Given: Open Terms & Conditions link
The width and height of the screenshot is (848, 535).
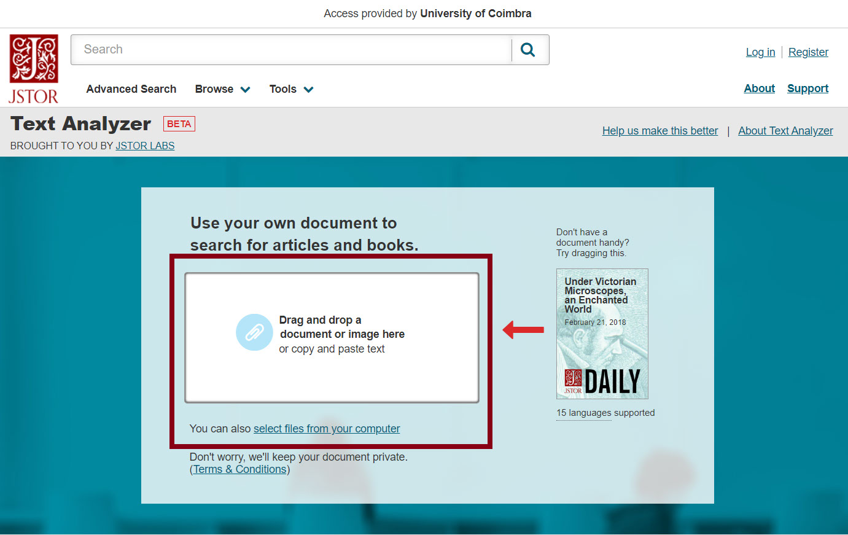Looking at the screenshot, I should [x=239, y=469].
